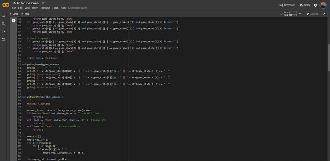Image resolution: width=330 pixels, height=161 pixels.
Task: Click the notebook title TicTacToe.ipynb
Action: pyautogui.click(x=28, y=3)
